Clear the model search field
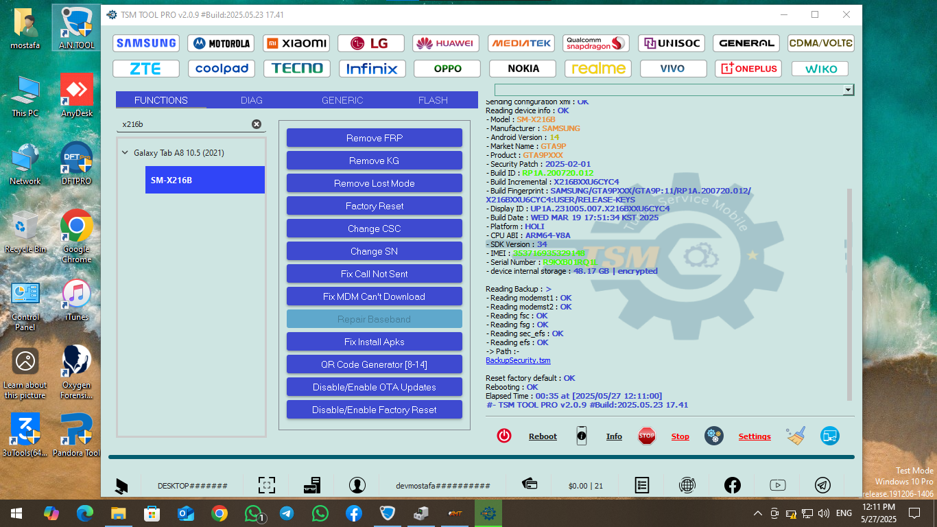 (x=257, y=124)
